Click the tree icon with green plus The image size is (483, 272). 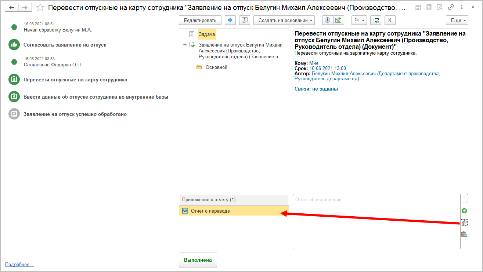click(376, 20)
